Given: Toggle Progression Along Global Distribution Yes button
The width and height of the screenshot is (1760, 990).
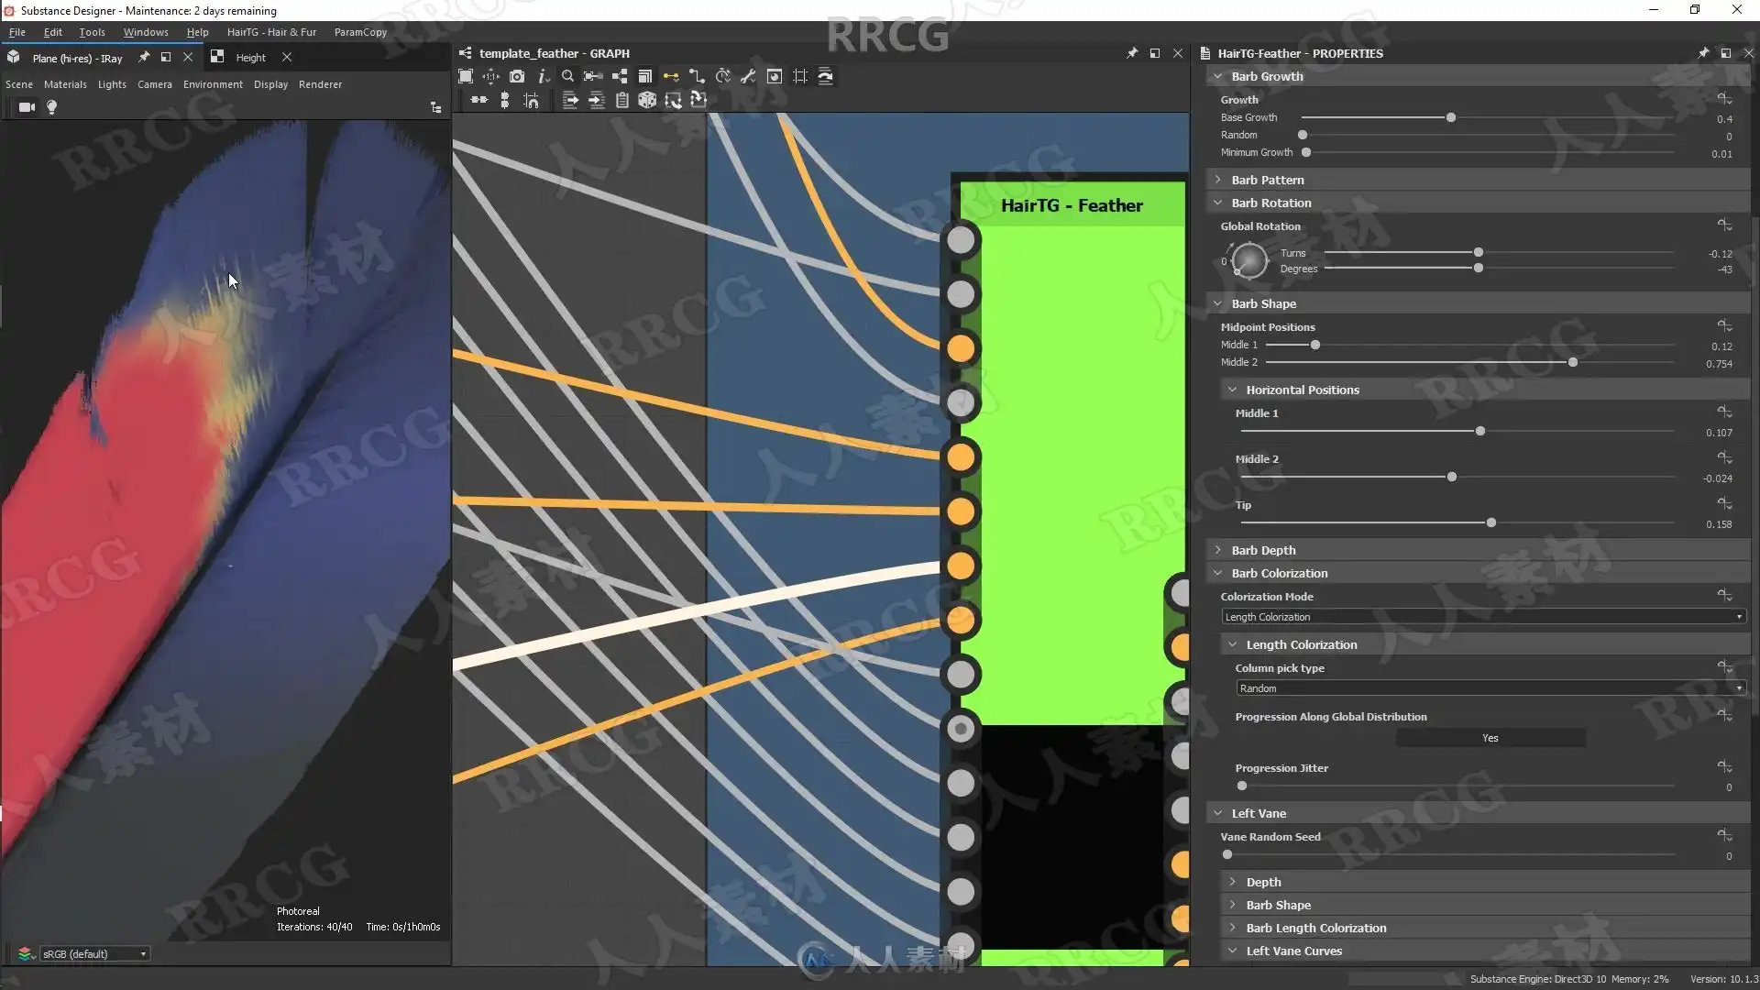Looking at the screenshot, I should [x=1490, y=738].
